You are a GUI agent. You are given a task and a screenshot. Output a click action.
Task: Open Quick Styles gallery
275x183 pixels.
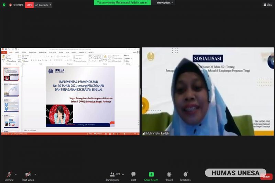[110, 58]
